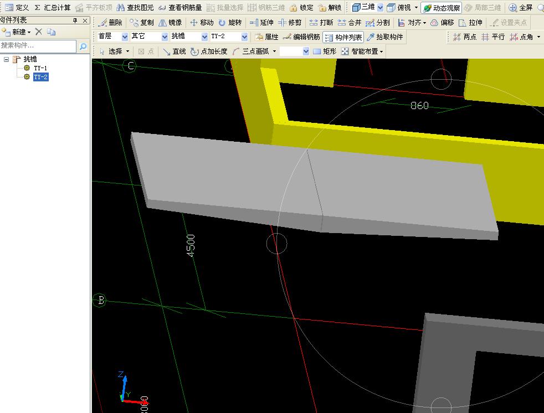Click the search magnifier button
544x413 pixels.
tap(83, 46)
